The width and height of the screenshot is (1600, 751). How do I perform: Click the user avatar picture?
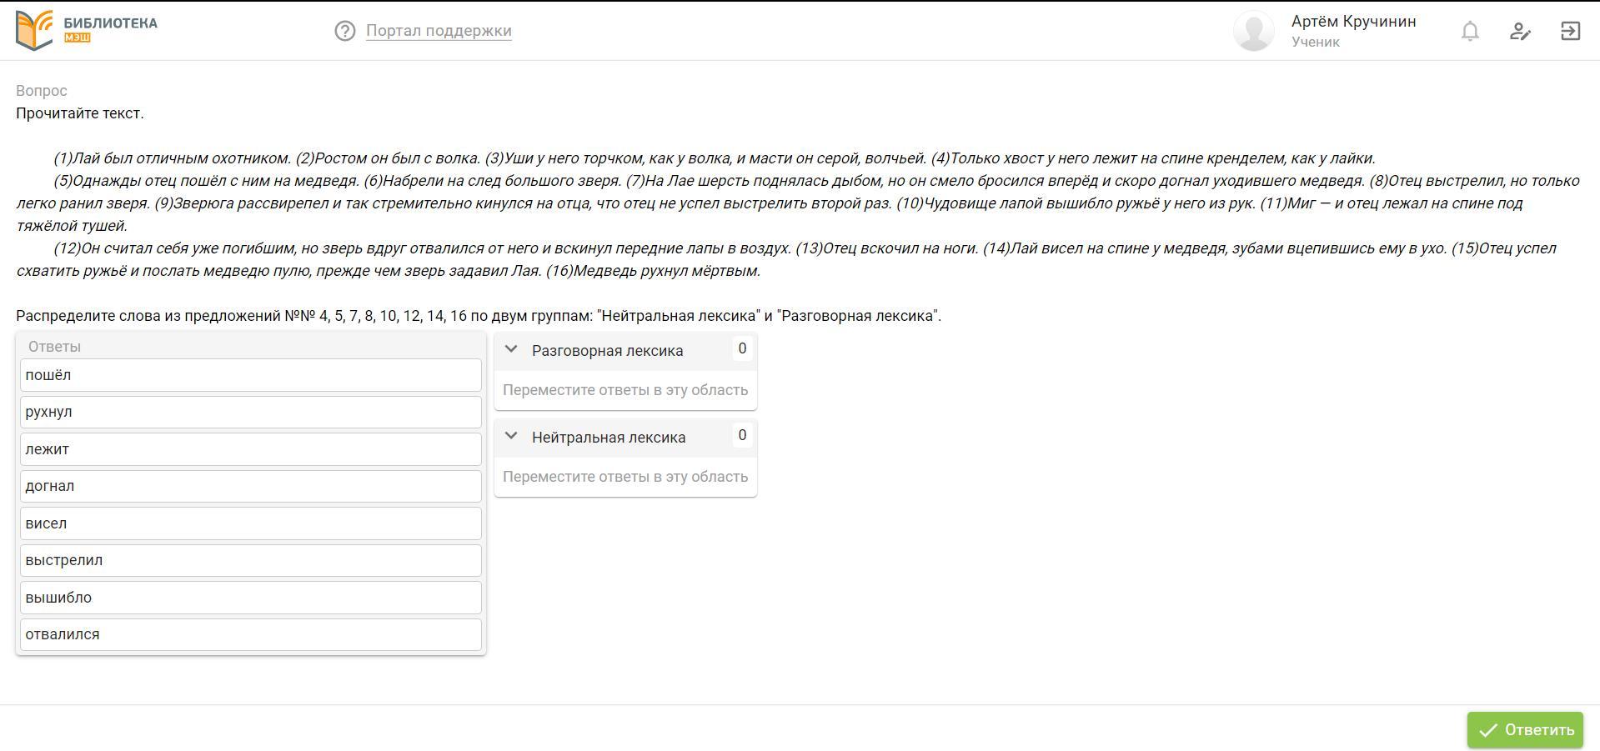pos(1253,31)
